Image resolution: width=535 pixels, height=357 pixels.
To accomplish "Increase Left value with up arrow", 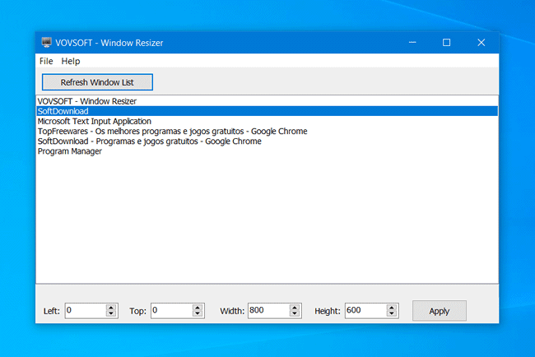I will click(112, 308).
